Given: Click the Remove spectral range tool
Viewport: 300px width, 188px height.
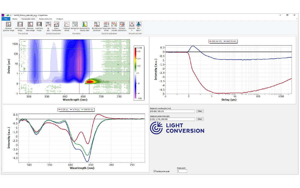Looking at the screenshot, I should point(8,26).
